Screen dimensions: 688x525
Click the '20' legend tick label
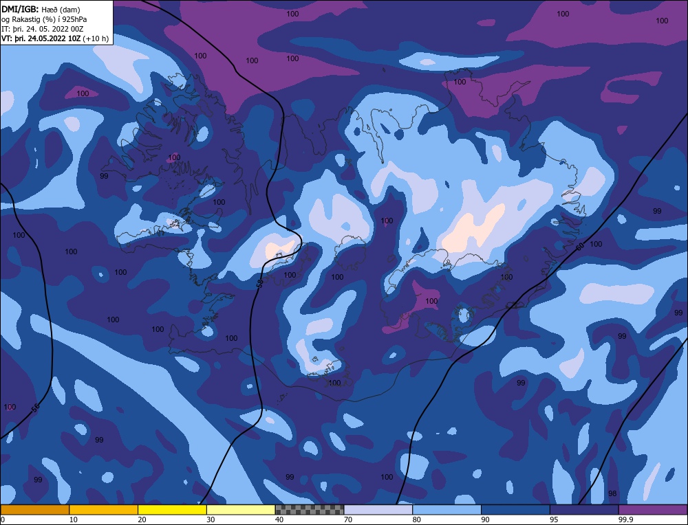coord(142,520)
